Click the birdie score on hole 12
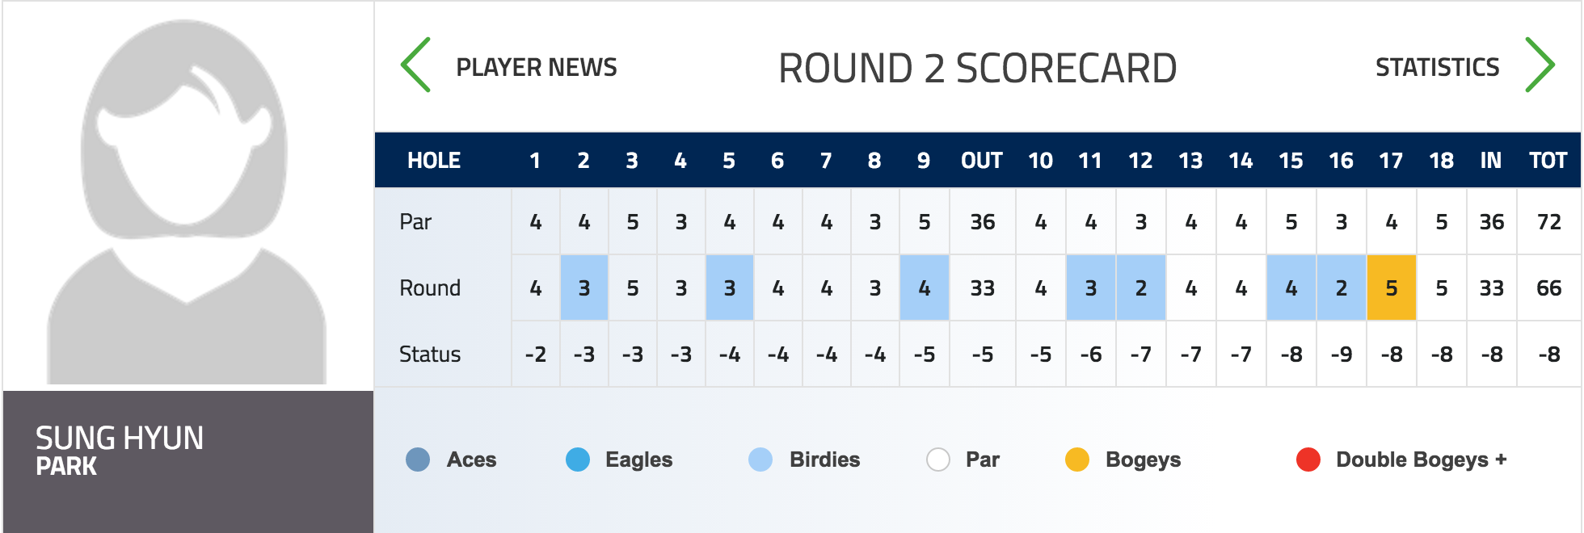This screenshot has width=1584, height=533. point(1140,287)
